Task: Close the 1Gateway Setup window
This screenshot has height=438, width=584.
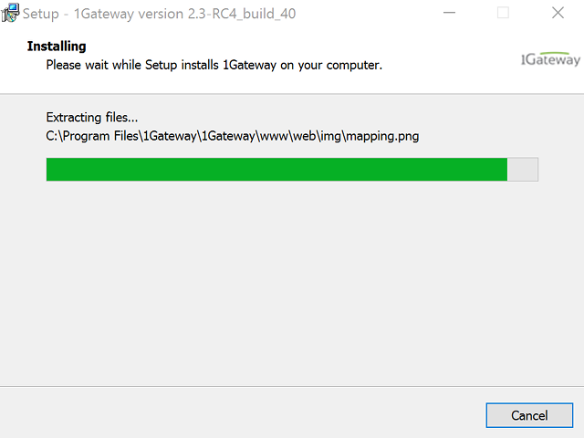Action: tap(557, 14)
